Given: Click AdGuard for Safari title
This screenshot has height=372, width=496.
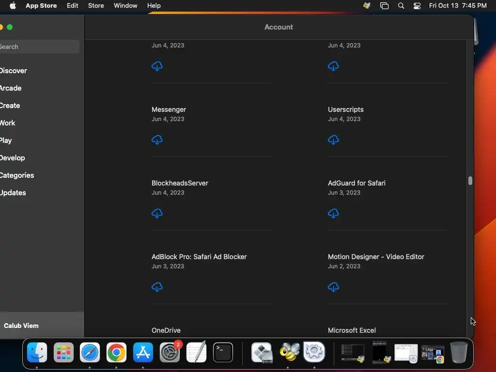Looking at the screenshot, I should pyautogui.click(x=356, y=183).
